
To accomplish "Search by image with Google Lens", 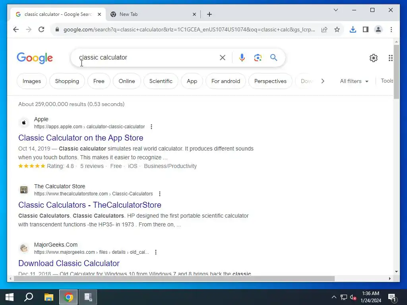I will [x=258, y=58].
